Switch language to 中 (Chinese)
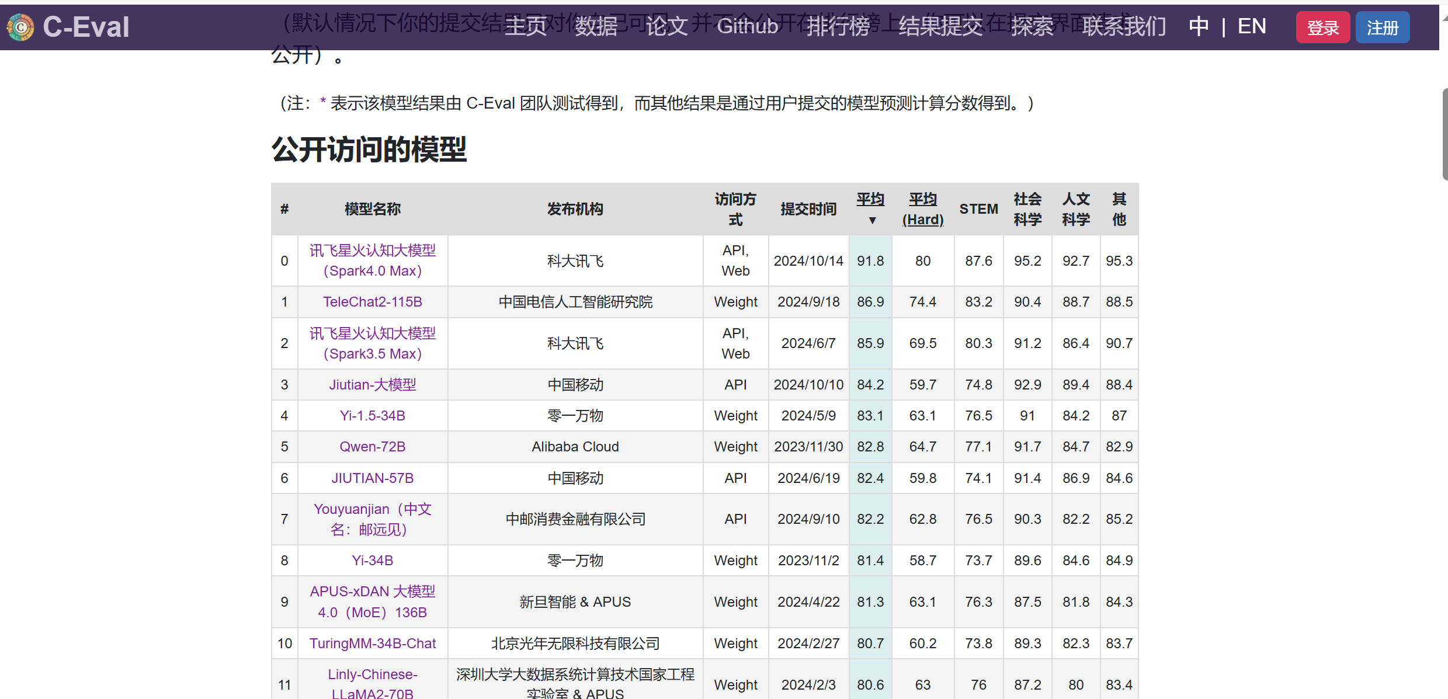Viewport: 1448px width, 699px height. (x=1199, y=26)
